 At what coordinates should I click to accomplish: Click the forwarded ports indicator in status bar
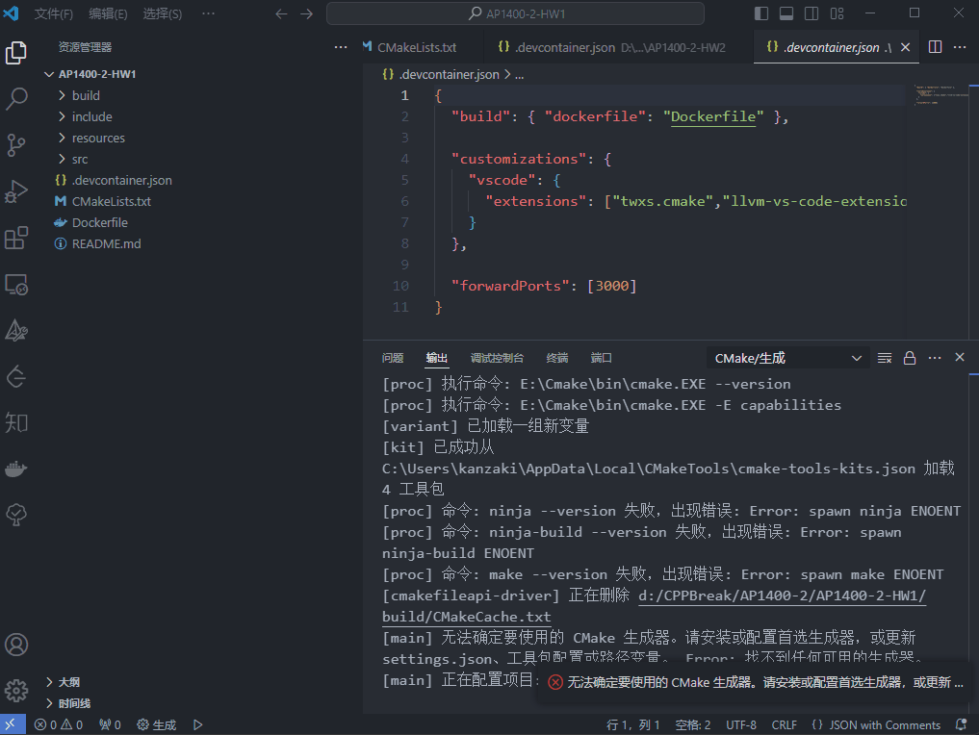(110, 724)
